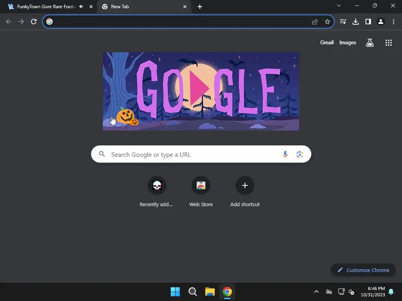Search by image with Google Lens icon
The image size is (402, 301).
(300, 154)
